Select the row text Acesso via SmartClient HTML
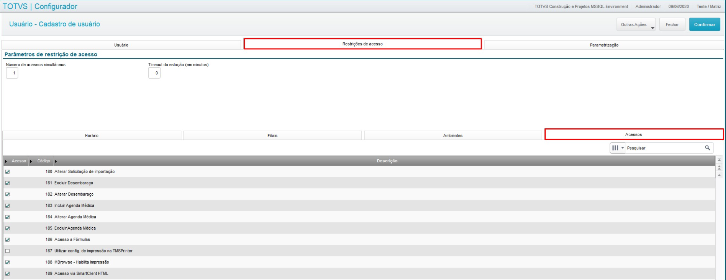726x280 pixels. point(81,274)
